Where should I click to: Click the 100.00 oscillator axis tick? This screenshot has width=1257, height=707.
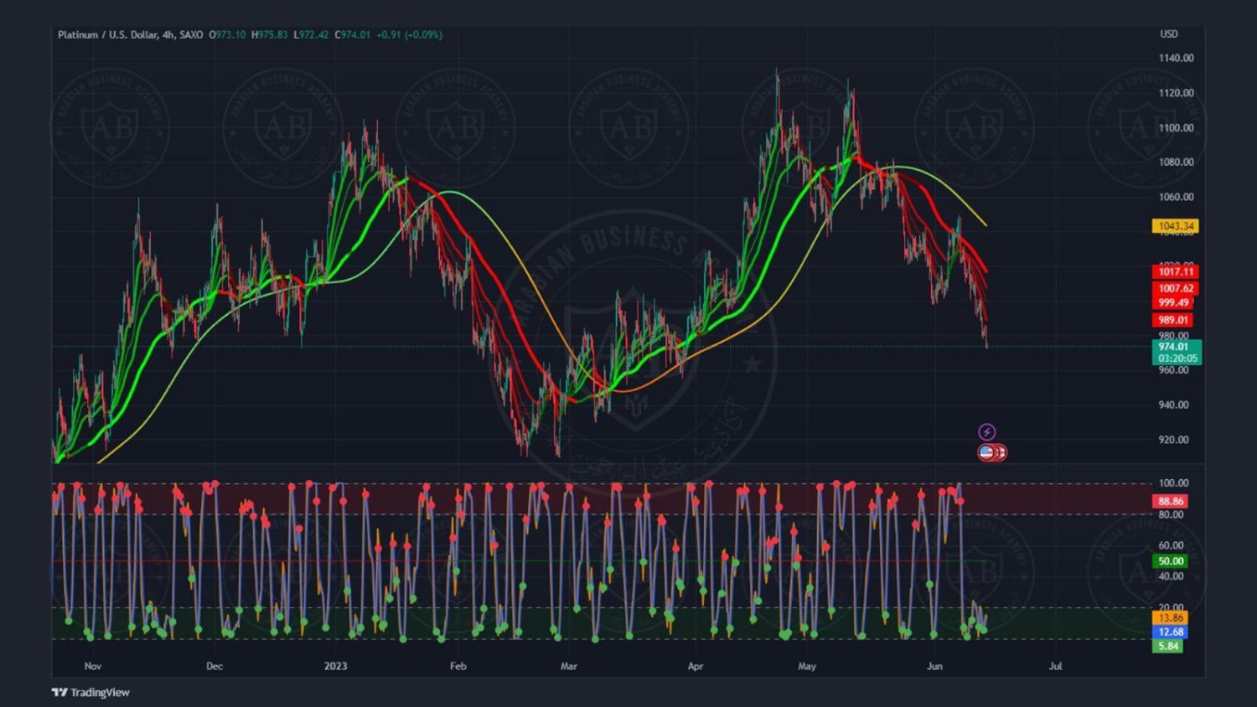pos(1173,483)
